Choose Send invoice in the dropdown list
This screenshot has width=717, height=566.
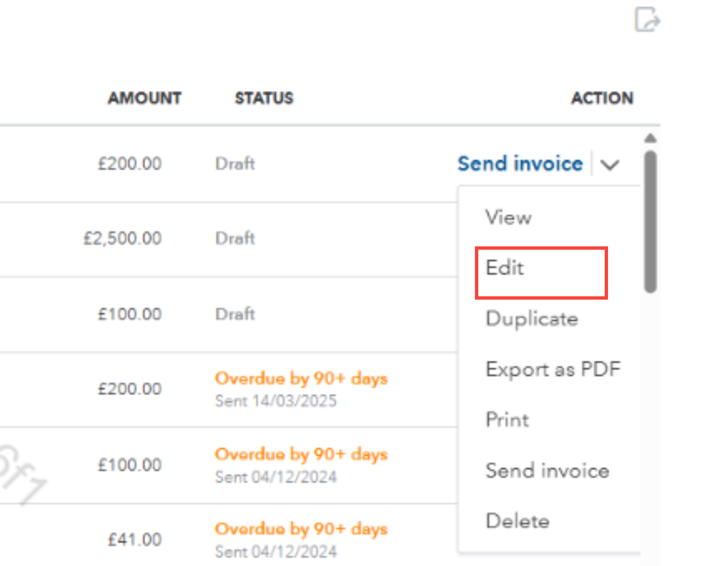[547, 471]
